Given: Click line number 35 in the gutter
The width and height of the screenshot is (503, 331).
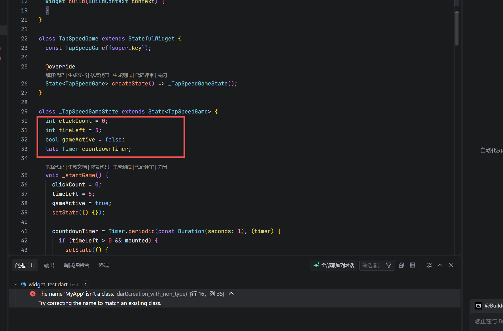Looking at the screenshot, I should [24, 175].
